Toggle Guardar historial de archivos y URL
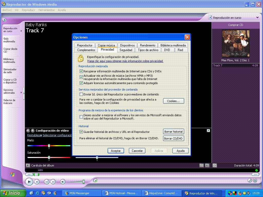Image resolution: width=263 pixels, height=197 pixels. click(81, 132)
